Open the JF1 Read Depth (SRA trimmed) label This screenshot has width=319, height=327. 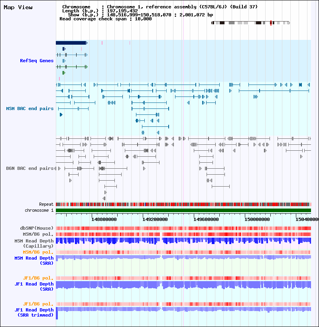34,312
